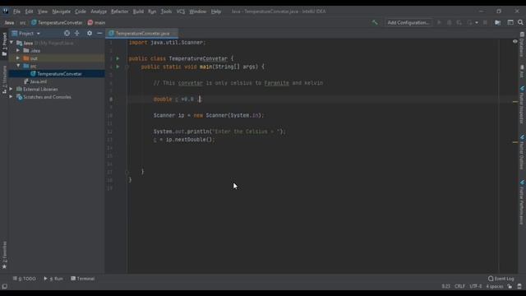Viewport: 526px width, 296px height.
Task: Open the Project view dropdown
Action: click(26, 33)
